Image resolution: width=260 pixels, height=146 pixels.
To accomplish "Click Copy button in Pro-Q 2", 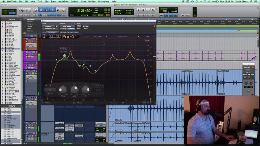I will pyautogui.click(x=99, y=36).
